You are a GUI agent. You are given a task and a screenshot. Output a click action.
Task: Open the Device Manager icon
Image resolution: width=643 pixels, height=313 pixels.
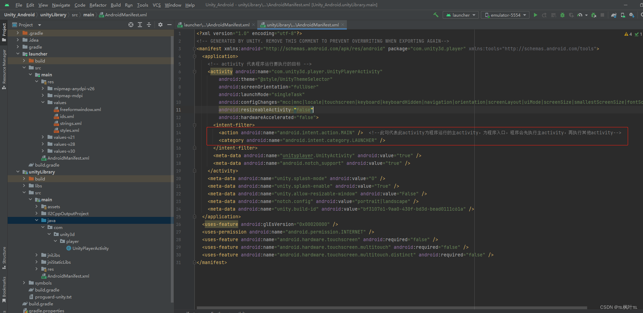623,15
